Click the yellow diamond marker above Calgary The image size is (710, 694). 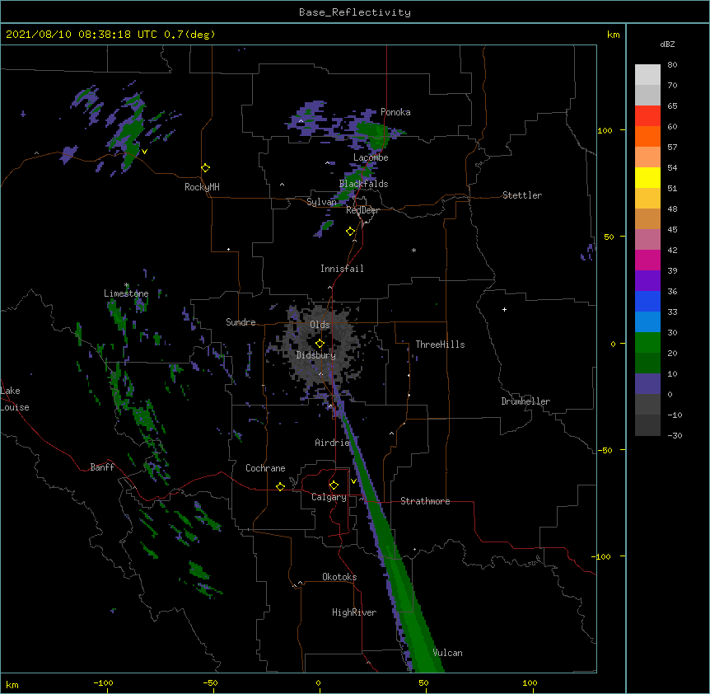coord(334,485)
